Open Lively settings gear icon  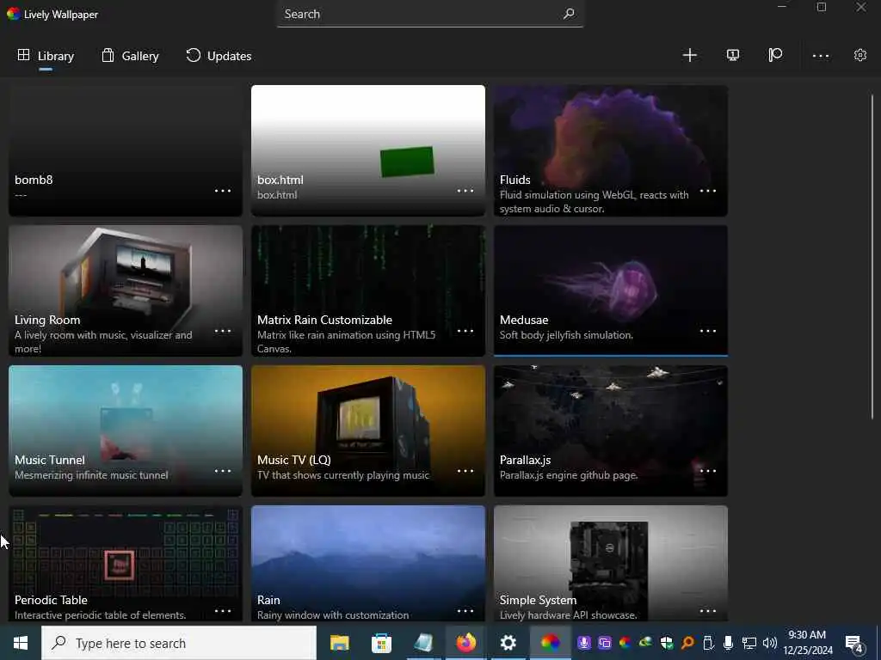coord(860,55)
